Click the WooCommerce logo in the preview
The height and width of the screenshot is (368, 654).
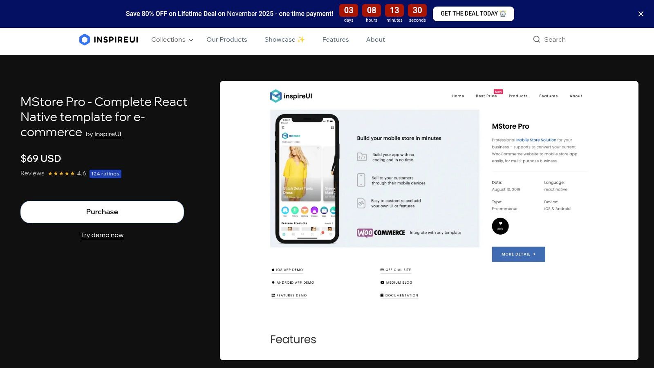pyautogui.click(x=380, y=233)
